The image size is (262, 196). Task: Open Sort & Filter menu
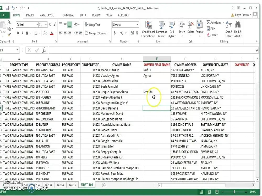(229, 29)
